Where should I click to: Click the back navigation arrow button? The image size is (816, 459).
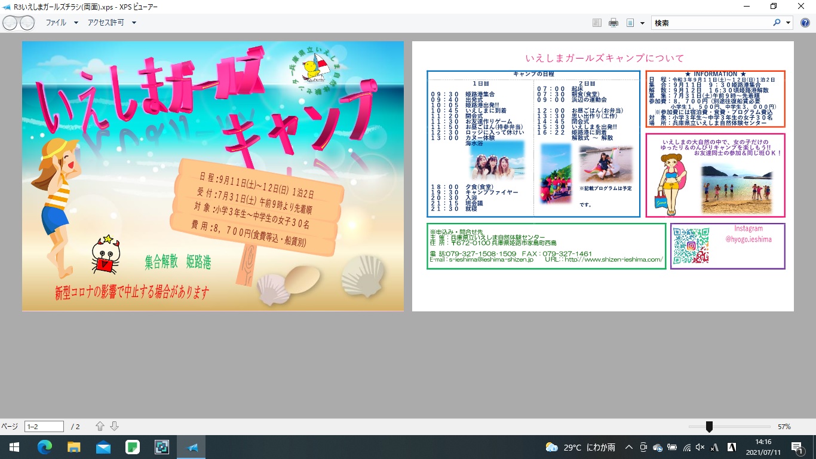pos(10,23)
